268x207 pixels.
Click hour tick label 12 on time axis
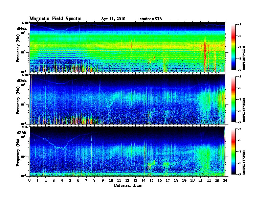[127, 180]
